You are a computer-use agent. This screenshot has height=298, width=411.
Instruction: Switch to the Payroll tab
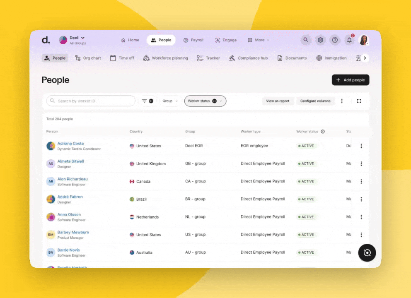tap(193, 40)
